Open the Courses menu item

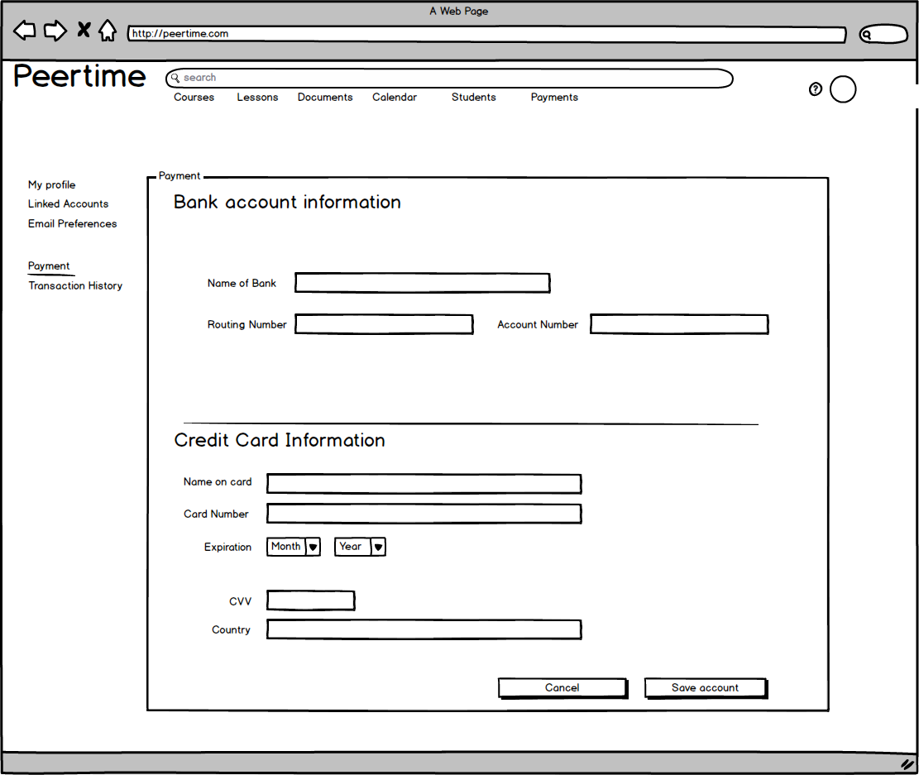pos(194,98)
